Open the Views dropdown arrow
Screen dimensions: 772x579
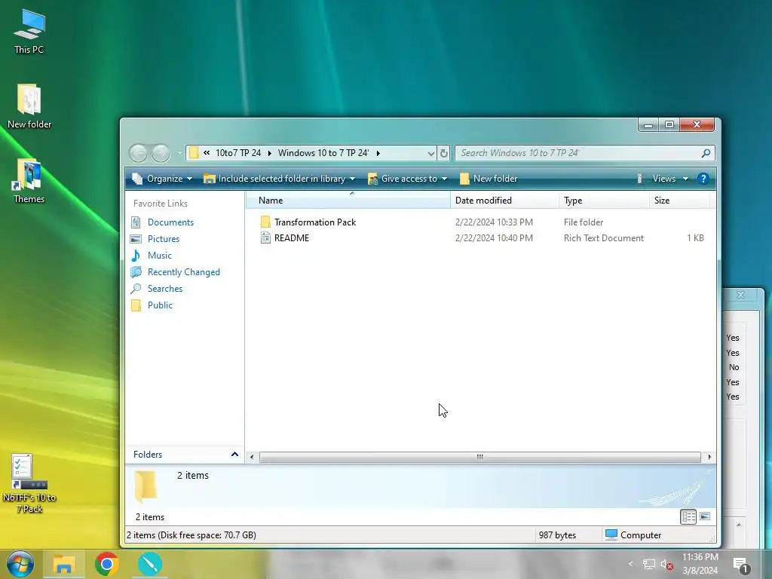(x=686, y=179)
